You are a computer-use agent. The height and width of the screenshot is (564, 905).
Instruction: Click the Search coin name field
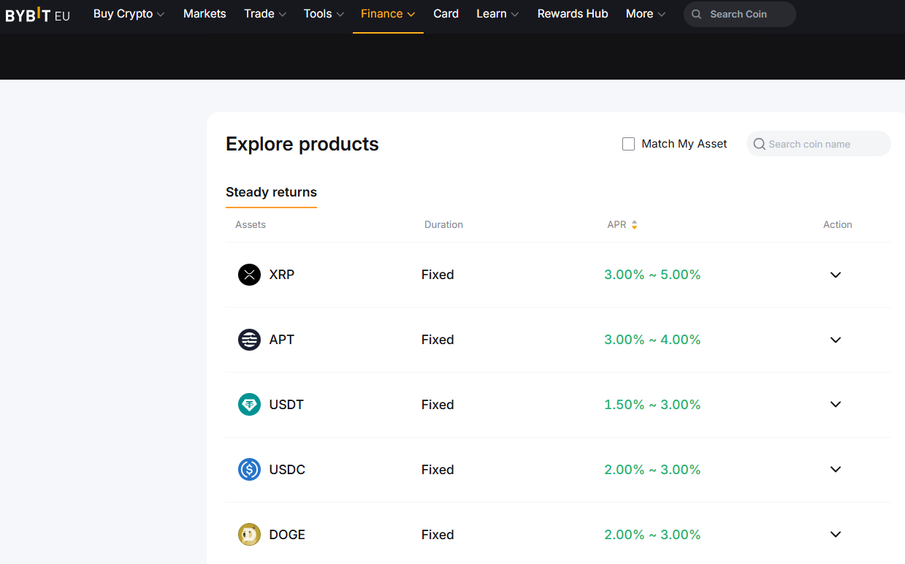[x=825, y=144]
